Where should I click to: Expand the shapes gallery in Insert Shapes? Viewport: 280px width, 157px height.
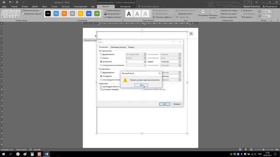point(20,17)
